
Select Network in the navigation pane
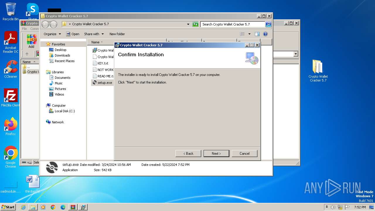coord(55,122)
